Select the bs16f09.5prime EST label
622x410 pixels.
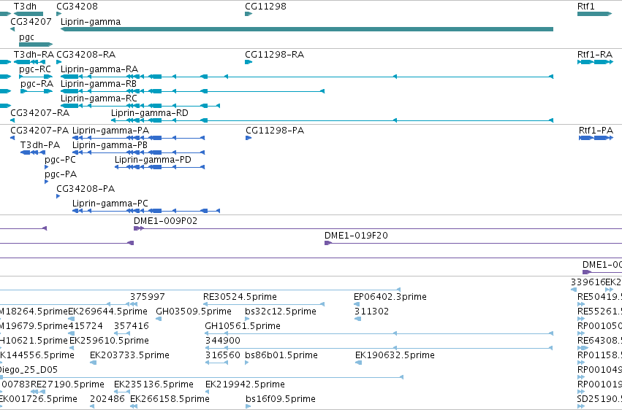281,399
